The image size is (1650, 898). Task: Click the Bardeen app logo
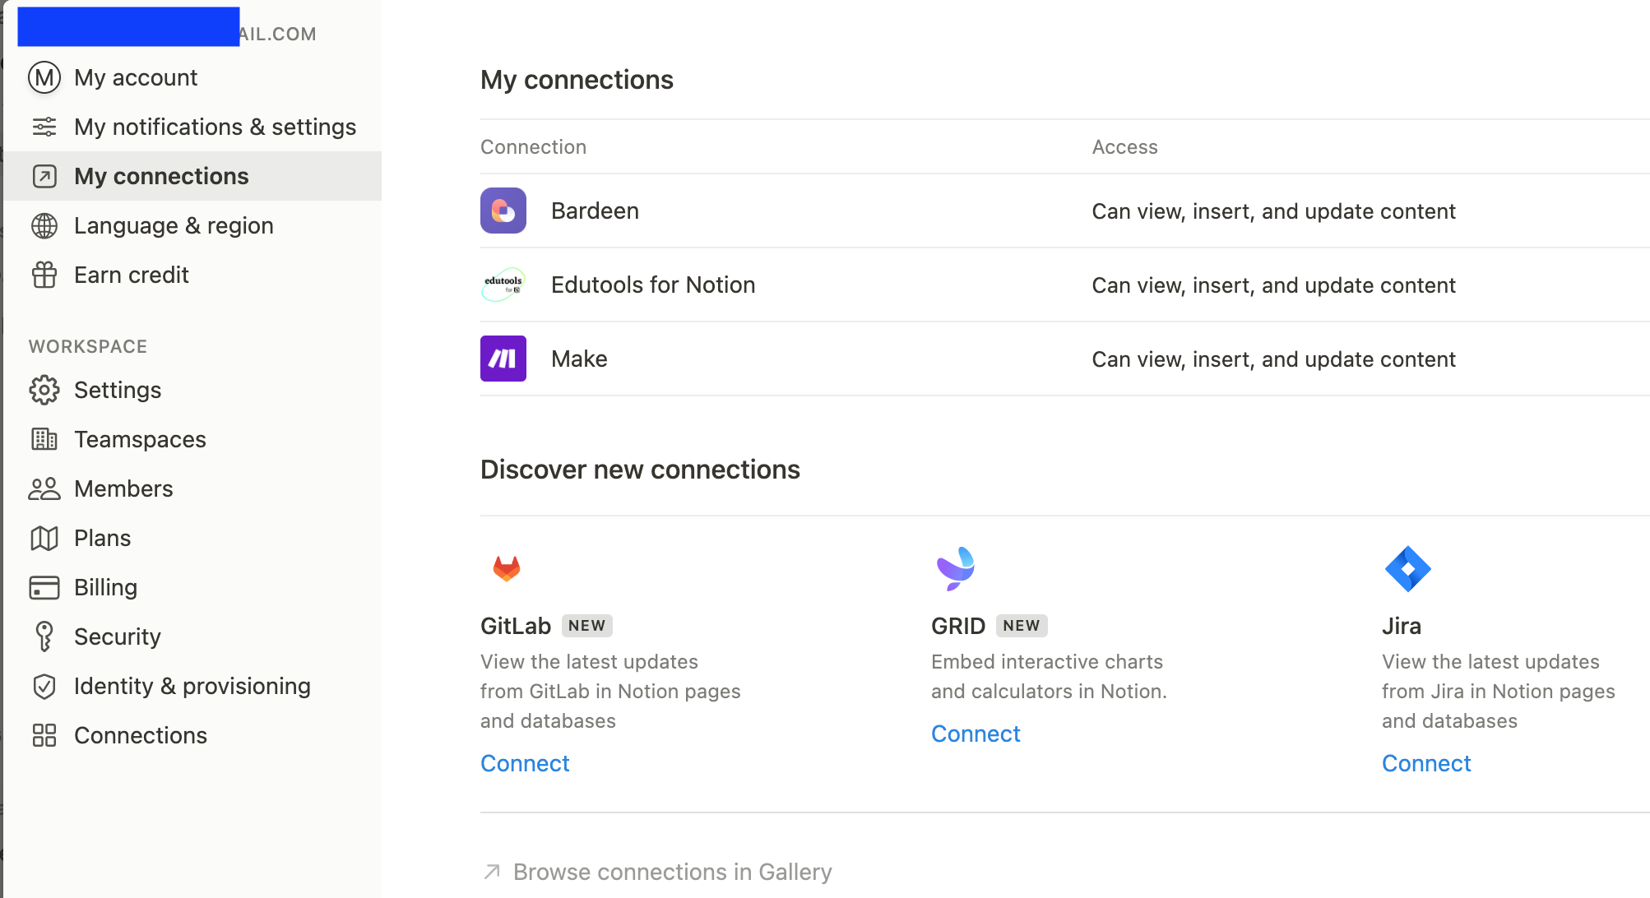503,211
